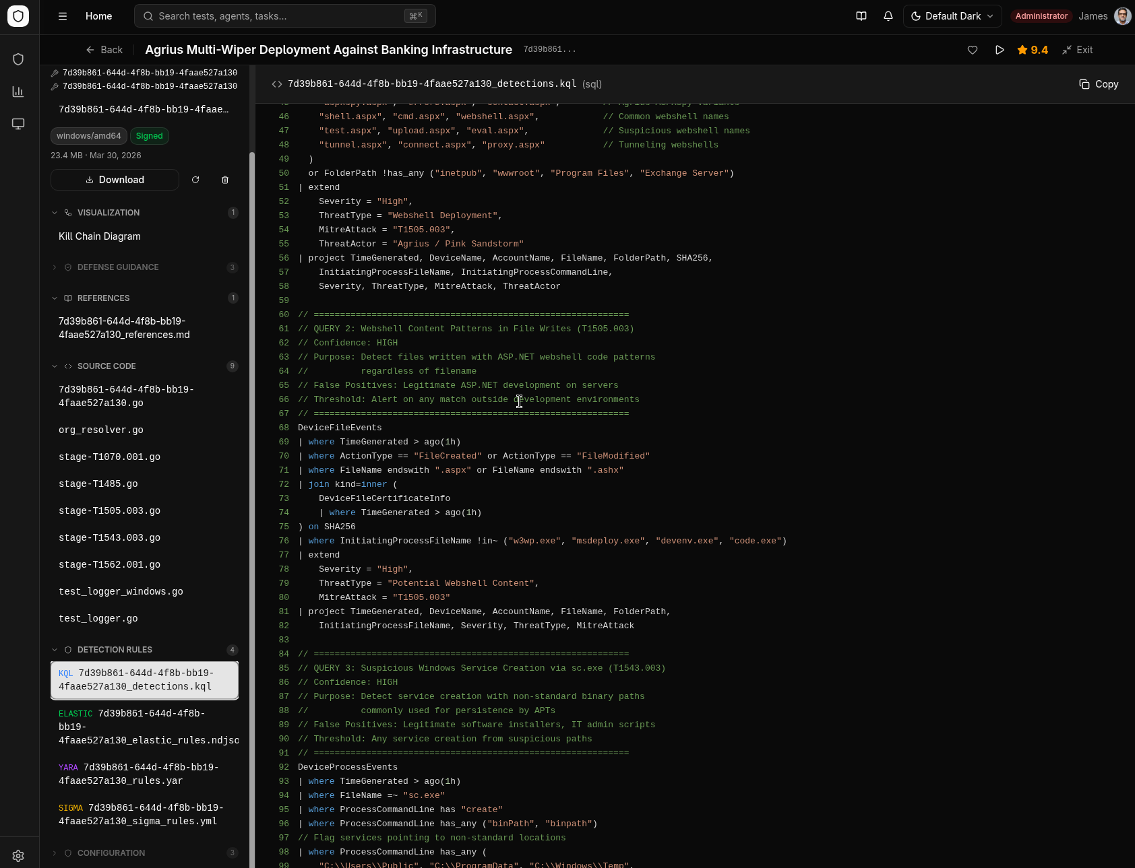Click the test title heading
The image size is (1135, 868).
(x=328, y=50)
